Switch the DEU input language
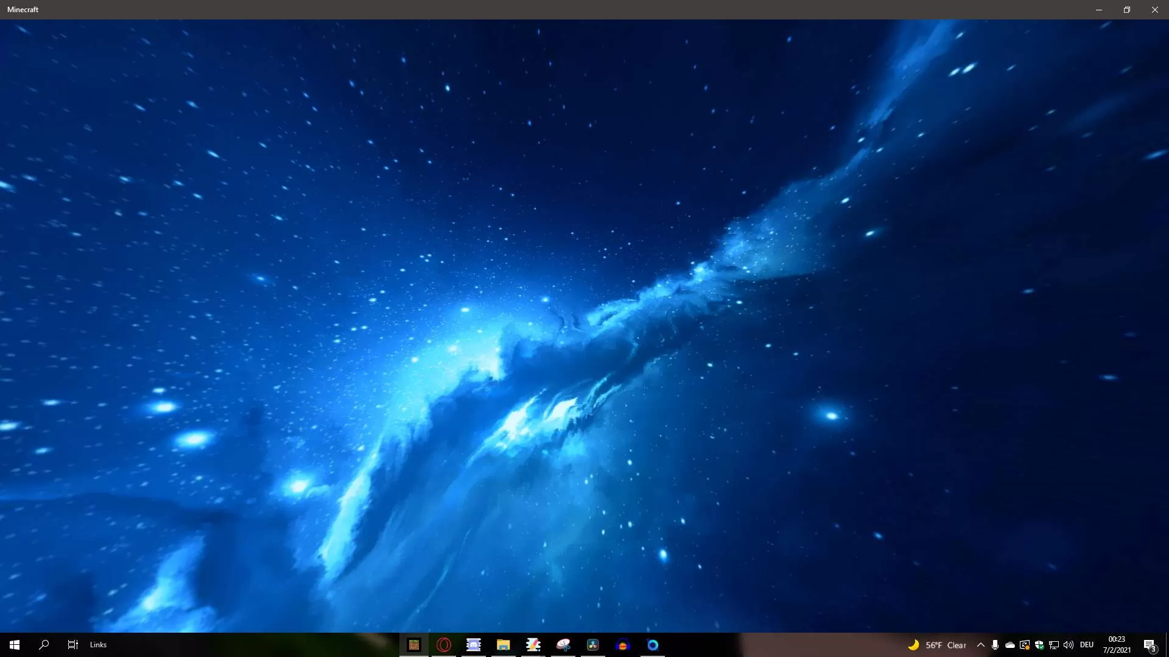Screen dimensions: 1169x657 tap(1087, 645)
